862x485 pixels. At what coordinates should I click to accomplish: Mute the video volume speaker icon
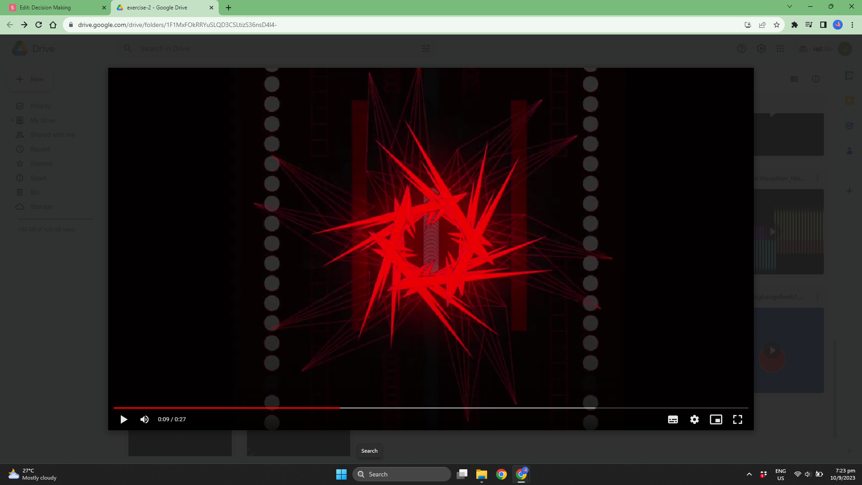145,419
